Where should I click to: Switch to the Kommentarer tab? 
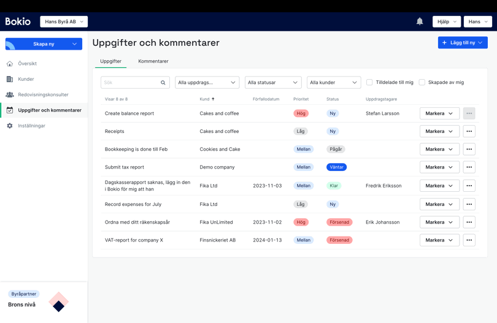[x=153, y=61]
